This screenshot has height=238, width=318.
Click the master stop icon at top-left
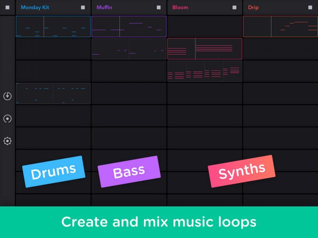[7, 7]
